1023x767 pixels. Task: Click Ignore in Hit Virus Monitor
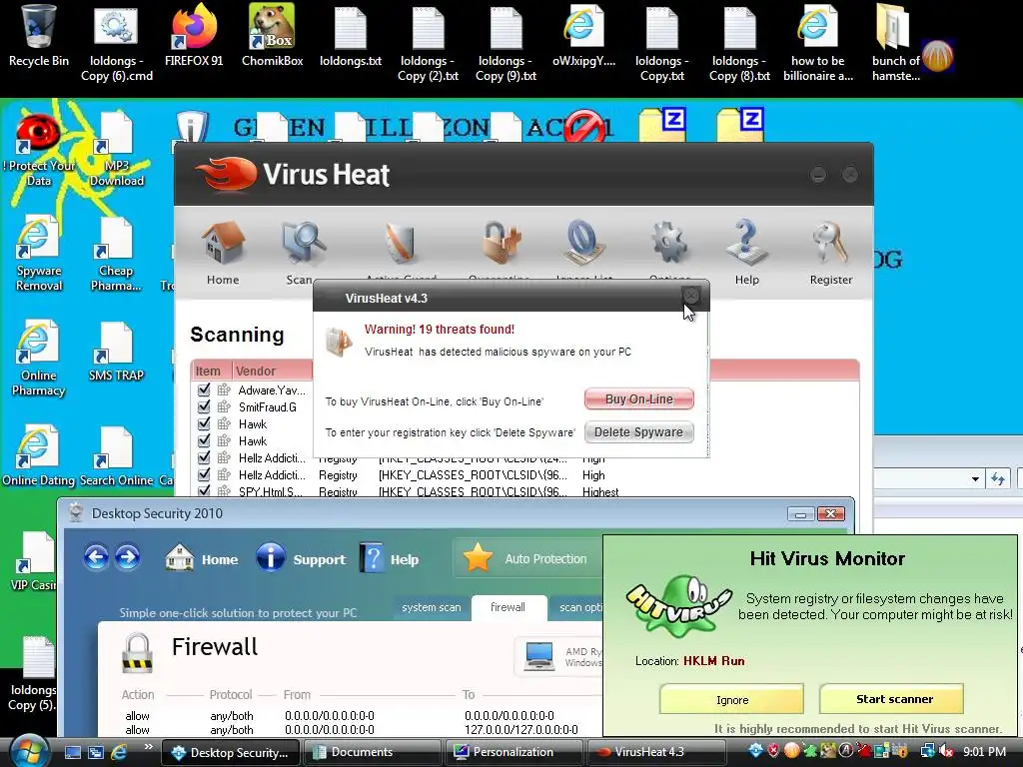coord(732,699)
